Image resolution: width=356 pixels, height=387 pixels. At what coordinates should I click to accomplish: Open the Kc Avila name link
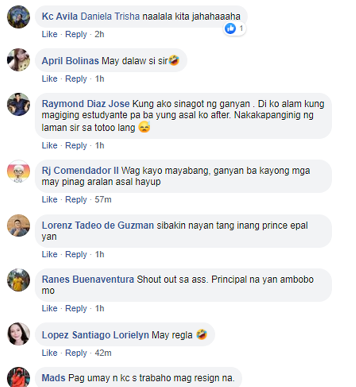[60, 16]
